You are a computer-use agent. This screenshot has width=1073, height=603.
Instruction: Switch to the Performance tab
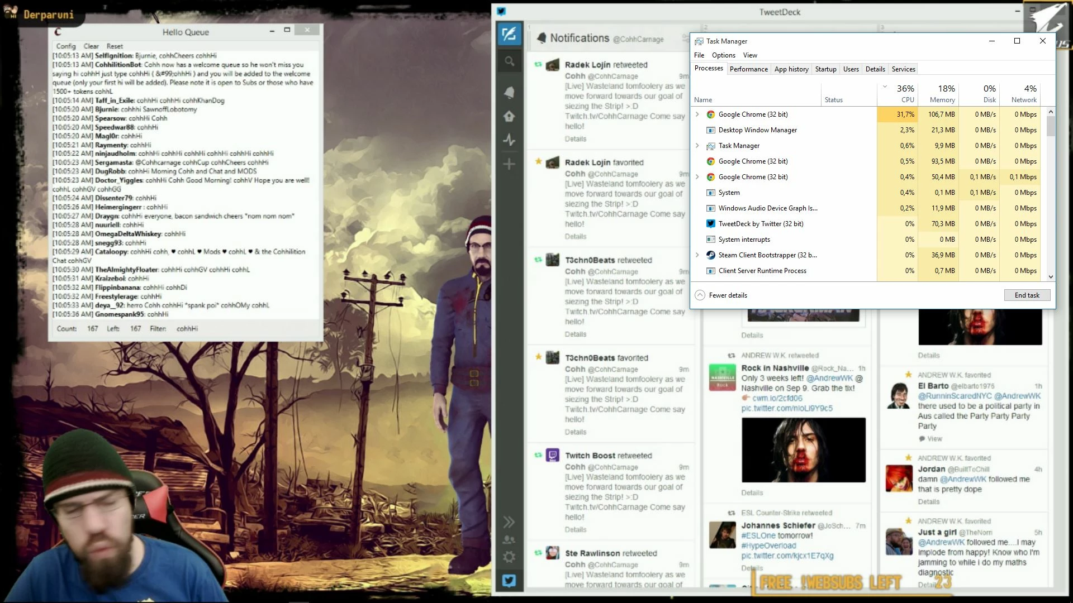click(x=748, y=69)
